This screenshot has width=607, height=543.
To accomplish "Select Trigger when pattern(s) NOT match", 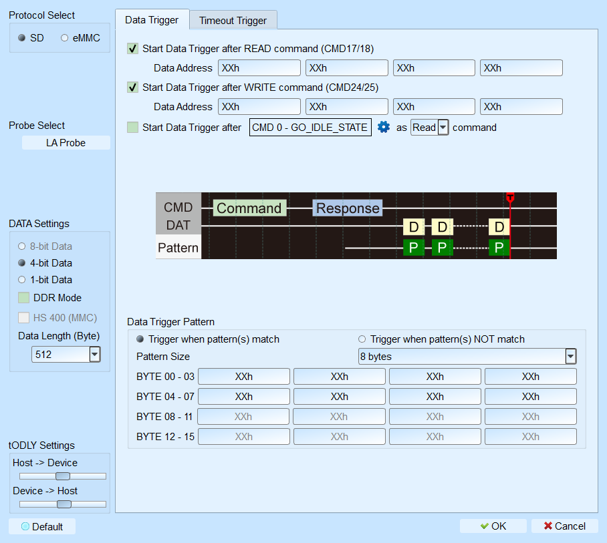I will point(362,339).
